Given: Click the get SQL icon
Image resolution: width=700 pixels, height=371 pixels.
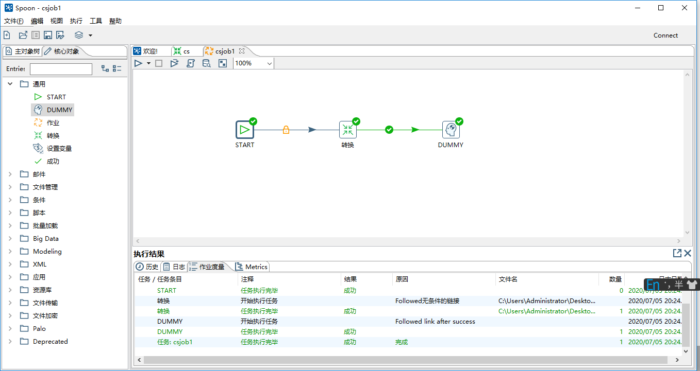Looking at the screenshot, I should click(190, 63).
